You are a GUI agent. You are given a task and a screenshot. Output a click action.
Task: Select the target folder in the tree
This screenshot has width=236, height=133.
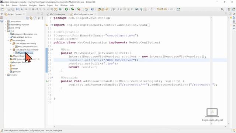click(15, 69)
